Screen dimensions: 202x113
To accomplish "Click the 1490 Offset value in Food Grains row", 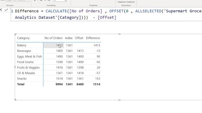I will 80,62.
